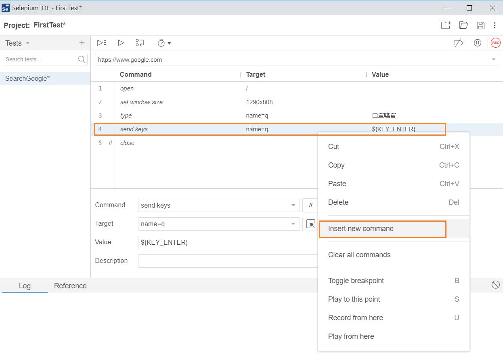This screenshot has width=503, height=357.
Task: Click the Description input field
Action: (x=228, y=261)
